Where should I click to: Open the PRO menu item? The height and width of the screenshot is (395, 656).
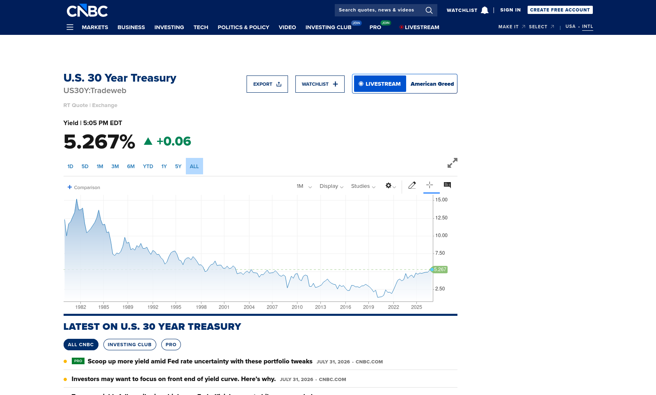click(x=375, y=27)
